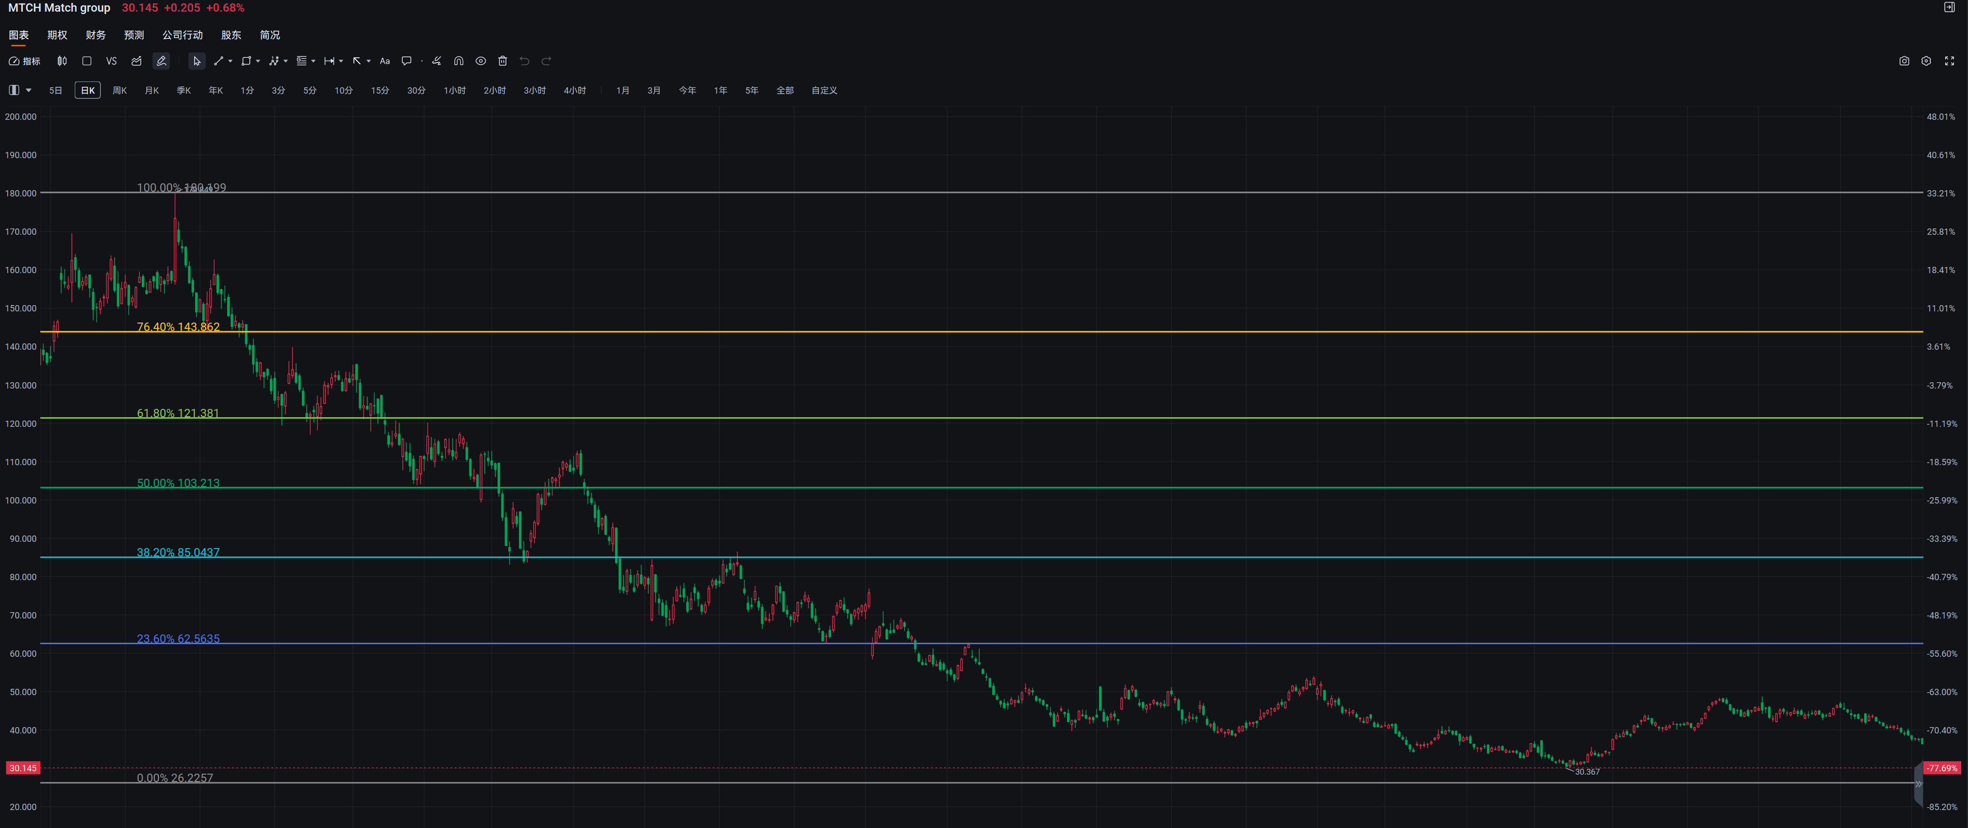1968x828 pixels.
Task: Toggle the cursor pointer selection tool
Action: click(196, 61)
